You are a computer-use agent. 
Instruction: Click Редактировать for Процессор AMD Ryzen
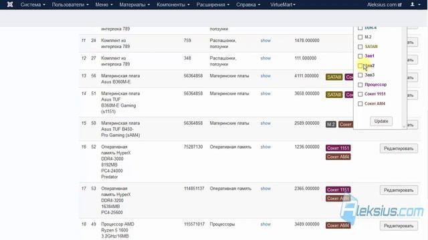tap(399, 226)
